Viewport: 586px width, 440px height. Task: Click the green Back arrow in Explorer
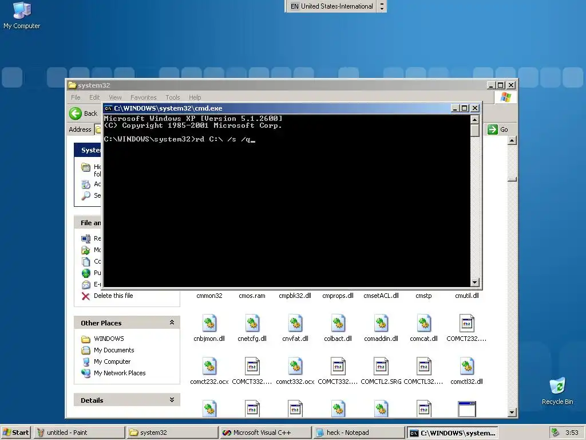[76, 113]
